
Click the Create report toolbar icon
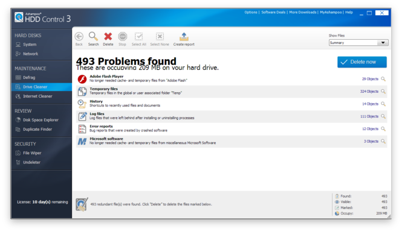(x=184, y=37)
